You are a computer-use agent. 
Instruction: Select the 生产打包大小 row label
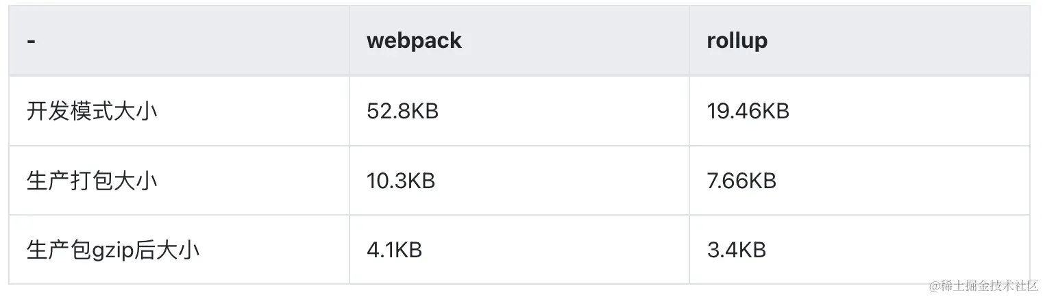tap(92, 181)
